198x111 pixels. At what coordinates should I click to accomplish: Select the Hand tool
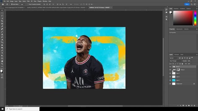coord(2,61)
